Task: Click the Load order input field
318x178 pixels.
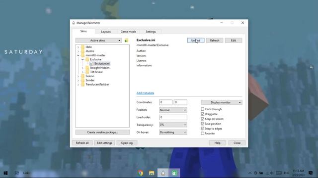Action: [173, 117]
